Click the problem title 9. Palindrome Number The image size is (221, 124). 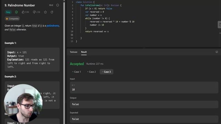click(x=20, y=6)
